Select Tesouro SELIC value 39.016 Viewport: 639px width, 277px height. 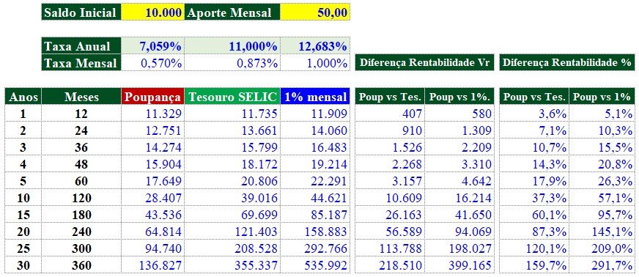[232, 198]
